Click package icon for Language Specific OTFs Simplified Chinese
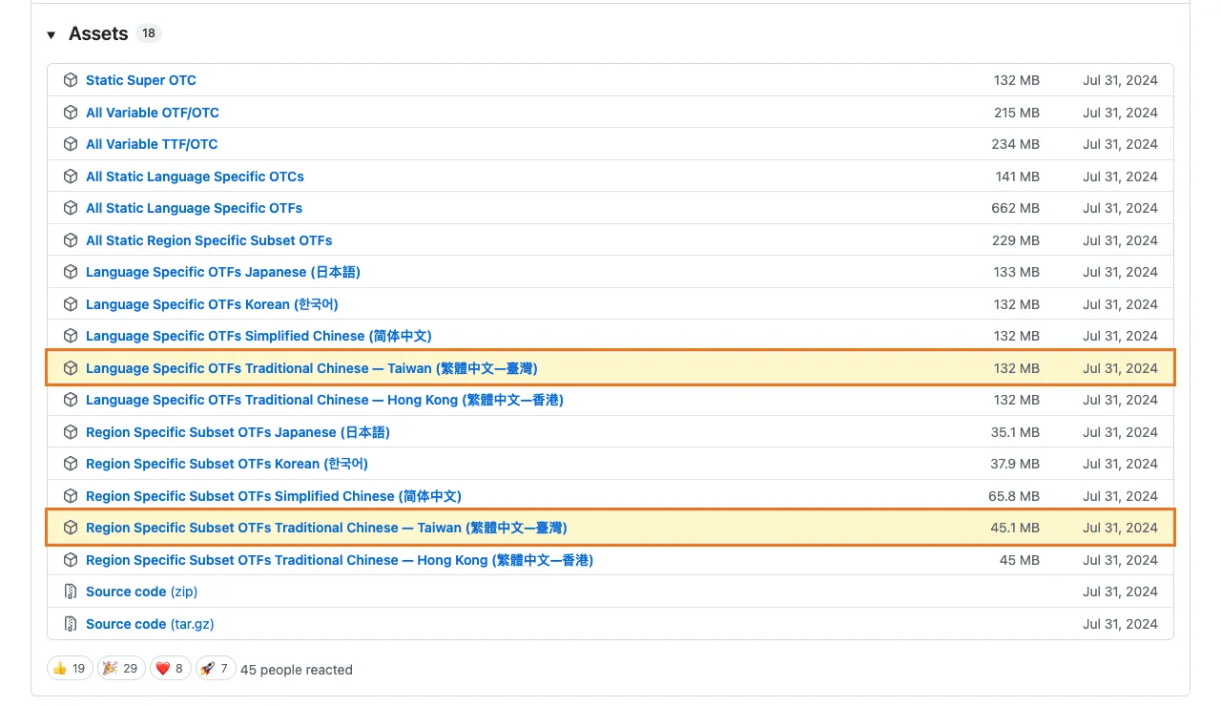 coord(71,336)
